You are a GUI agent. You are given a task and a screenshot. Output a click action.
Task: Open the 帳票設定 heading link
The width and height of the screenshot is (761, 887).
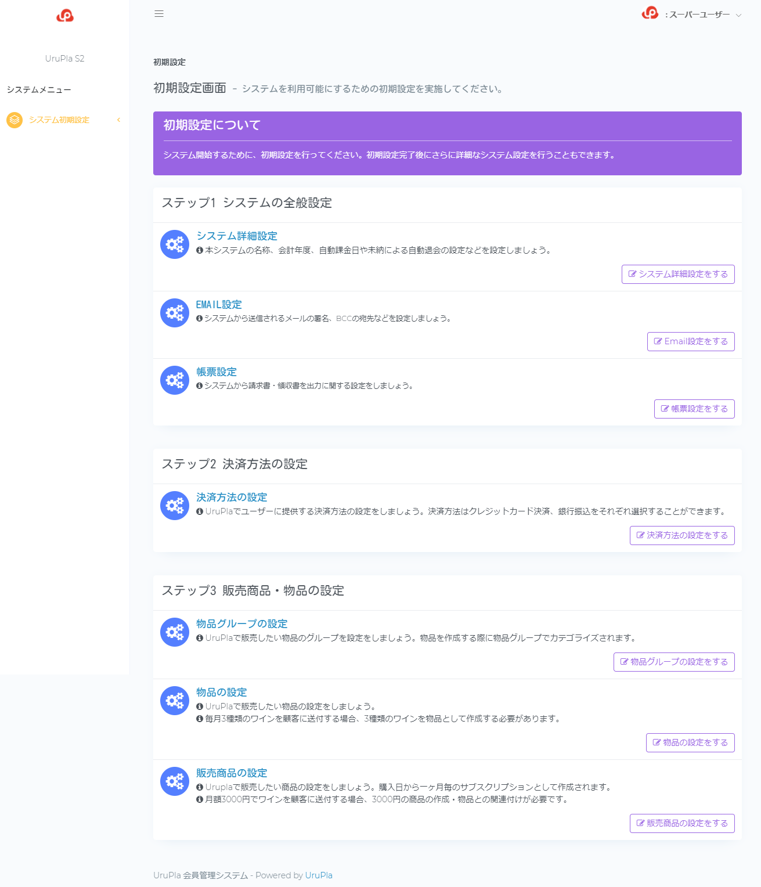tap(217, 372)
